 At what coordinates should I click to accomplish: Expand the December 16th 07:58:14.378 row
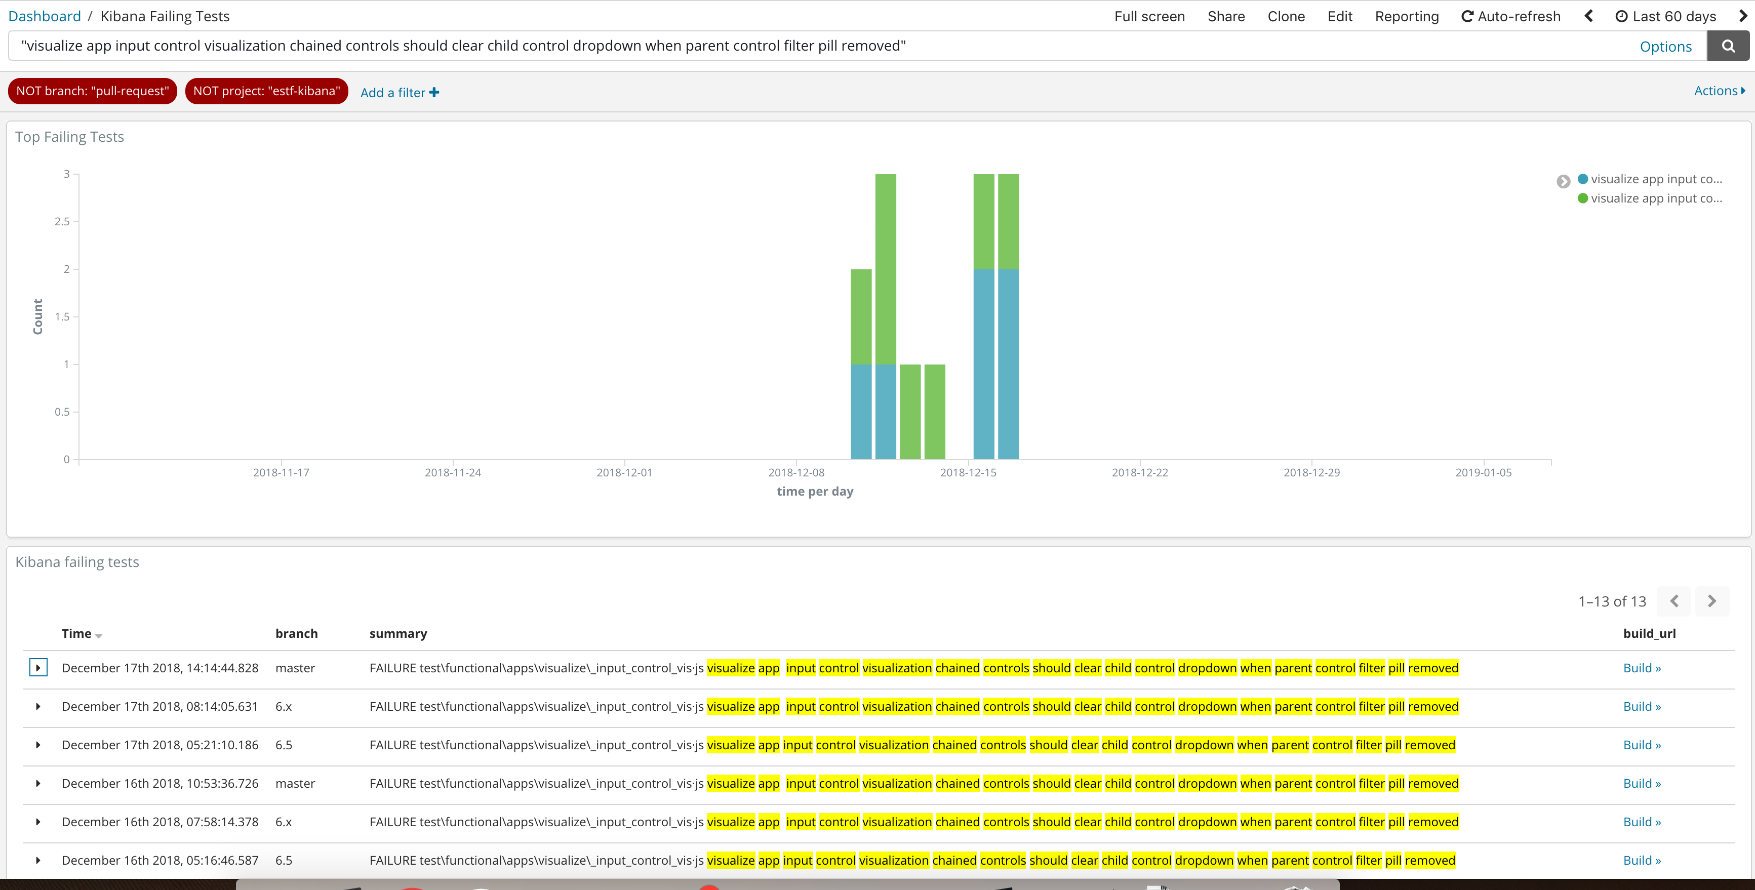[x=38, y=822]
